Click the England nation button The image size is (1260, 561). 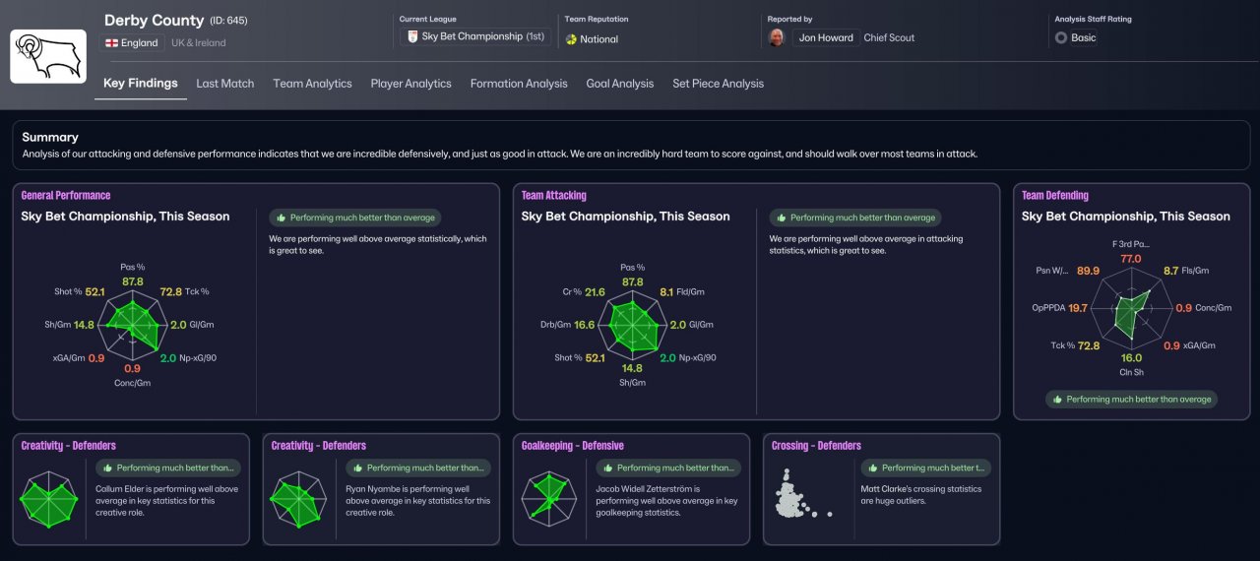pyautogui.click(x=131, y=43)
